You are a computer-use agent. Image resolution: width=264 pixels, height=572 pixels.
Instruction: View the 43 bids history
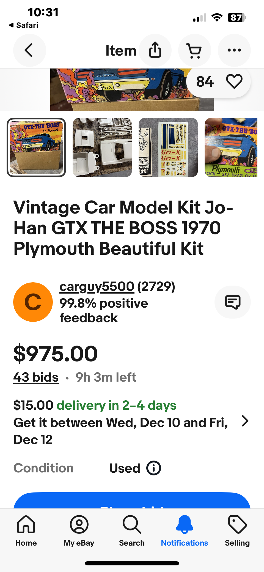click(x=36, y=377)
